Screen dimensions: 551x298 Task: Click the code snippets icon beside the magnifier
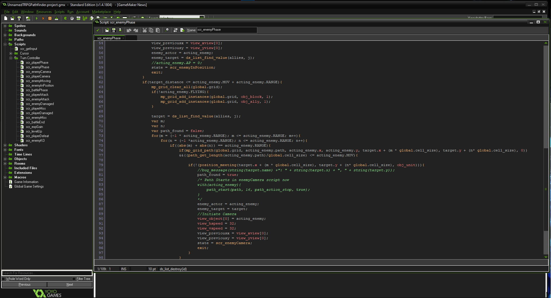tap(176, 30)
